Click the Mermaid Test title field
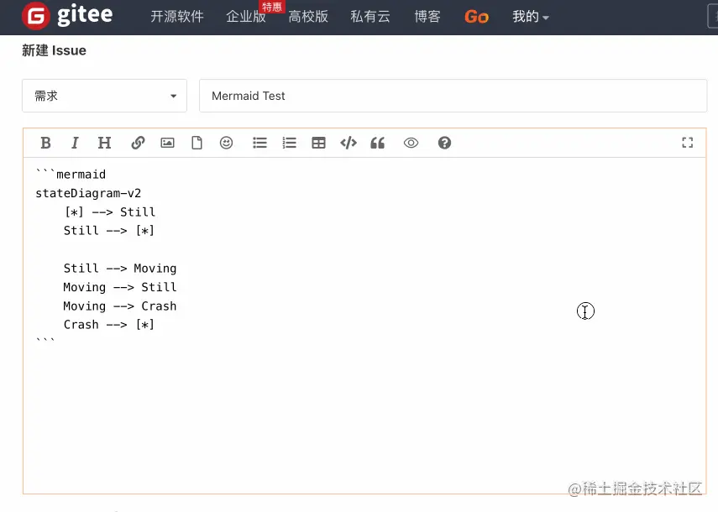Screen dimensions: 718x512 453,96
